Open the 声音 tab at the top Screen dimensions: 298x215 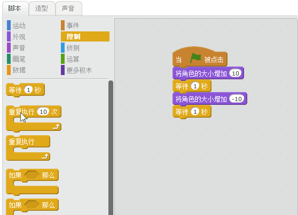pyautogui.click(x=69, y=9)
